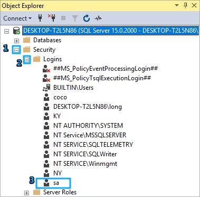Select the NY login
This screenshot has height=197, width=200.
(58, 173)
